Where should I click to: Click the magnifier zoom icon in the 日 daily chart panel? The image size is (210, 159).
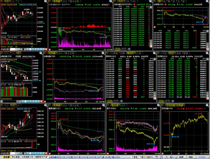pyautogui.click(x=41, y=53)
